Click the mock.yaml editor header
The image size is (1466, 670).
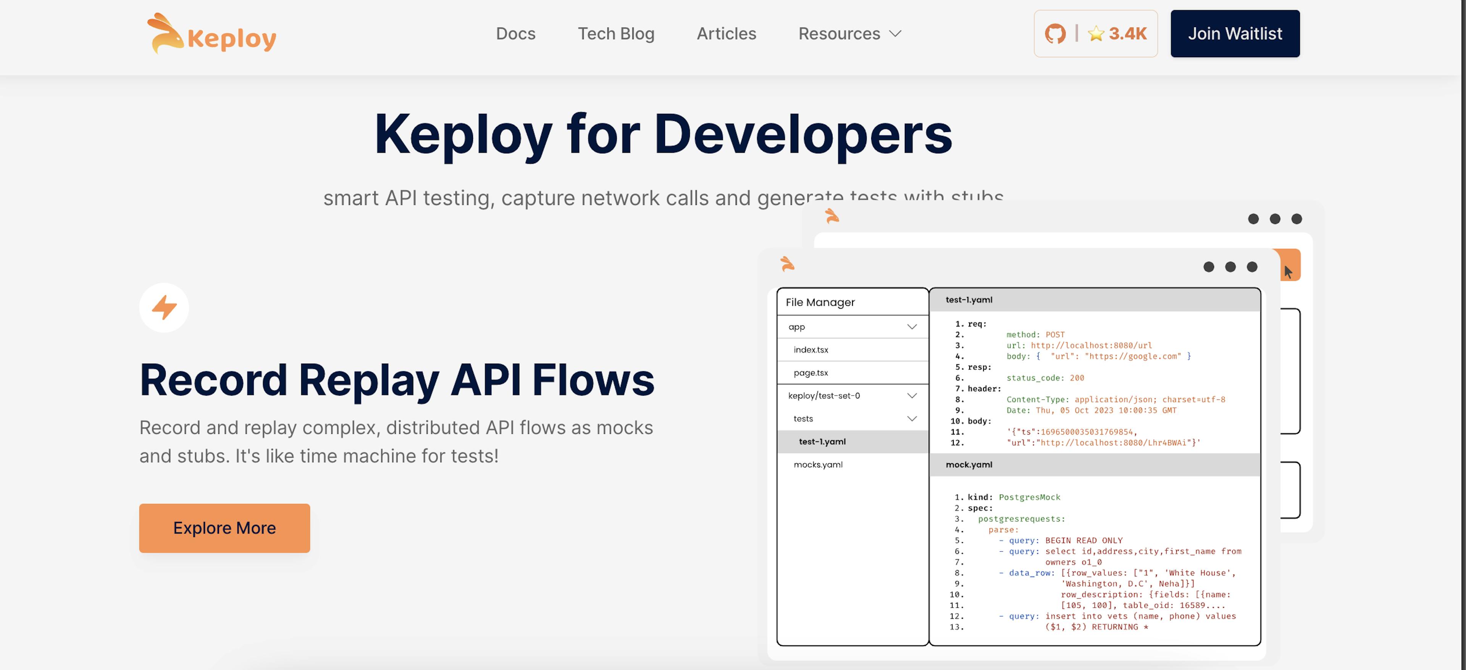click(x=1095, y=465)
